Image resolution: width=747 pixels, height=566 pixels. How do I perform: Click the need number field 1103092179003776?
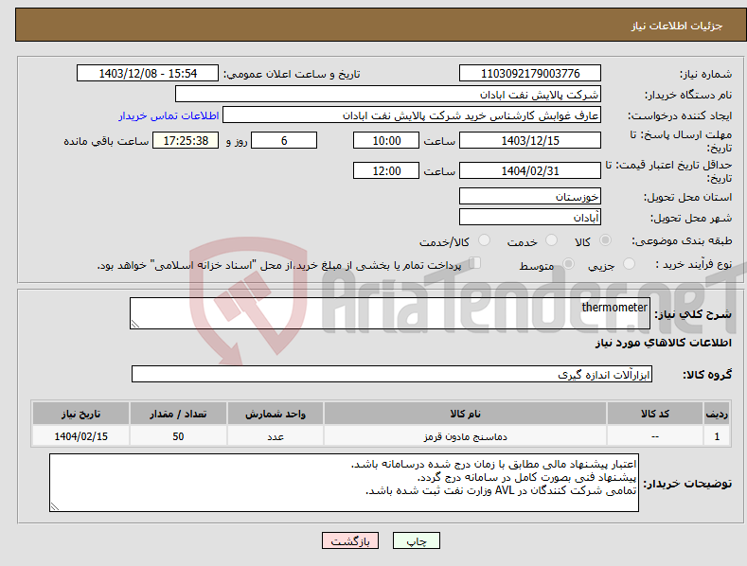click(x=530, y=74)
